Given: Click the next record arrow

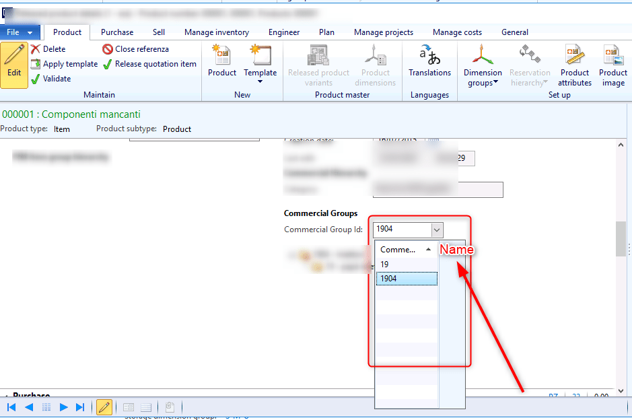Looking at the screenshot, I should (x=64, y=407).
